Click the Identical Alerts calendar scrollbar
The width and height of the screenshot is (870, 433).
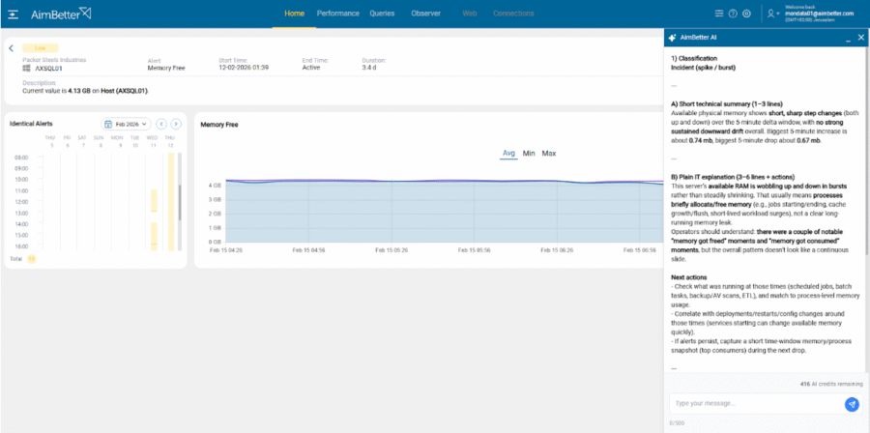pos(179,203)
